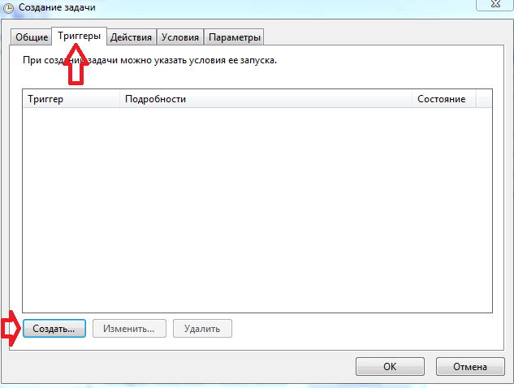Image resolution: width=514 pixels, height=388 pixels.
Task: Click the blank header cell after Состояние
Action: pyautogui.click(x=484, y=99)
